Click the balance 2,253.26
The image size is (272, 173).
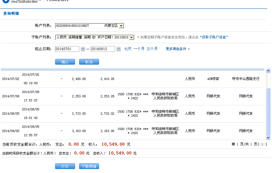pyautogui.click(x=107, y=96)
